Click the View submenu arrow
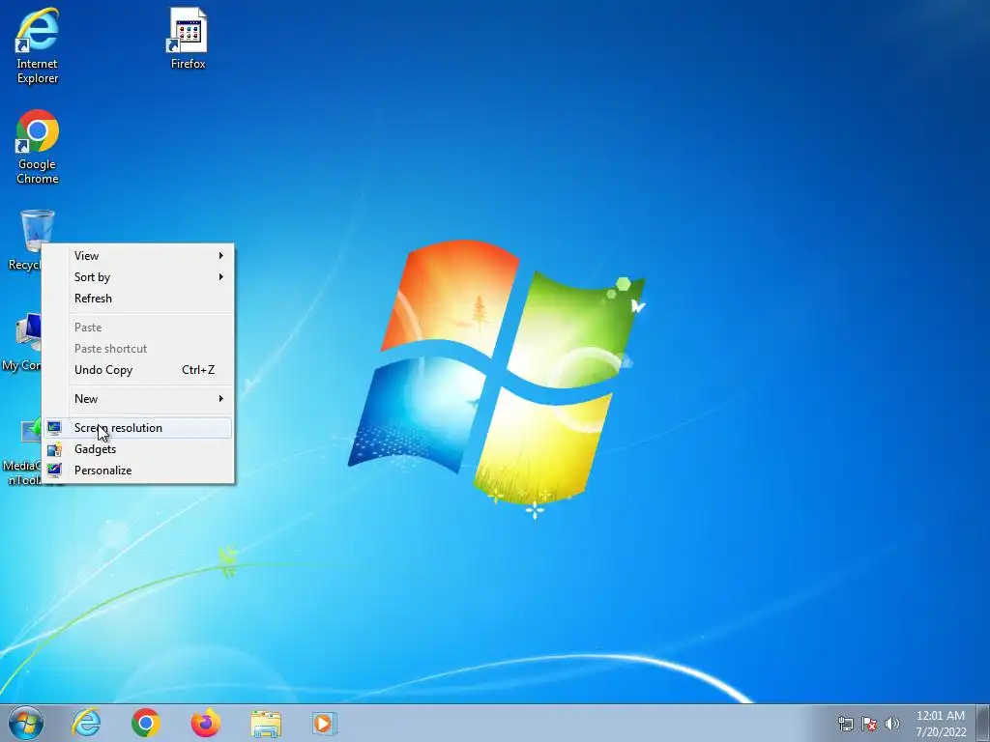The image size is (990, 742). (x=221, y=255)
